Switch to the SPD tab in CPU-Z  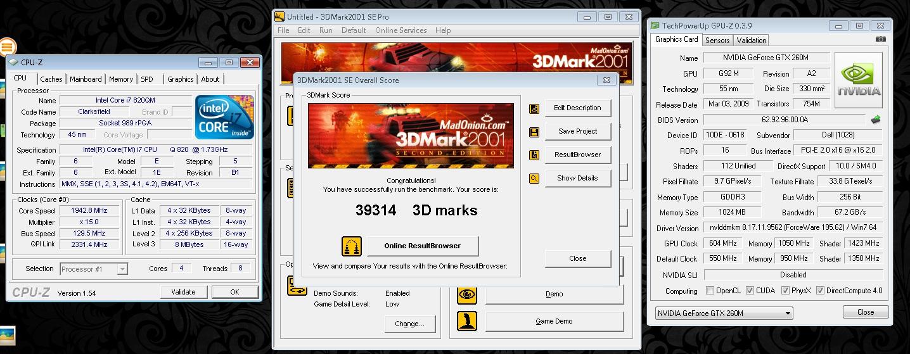(147, 79)
